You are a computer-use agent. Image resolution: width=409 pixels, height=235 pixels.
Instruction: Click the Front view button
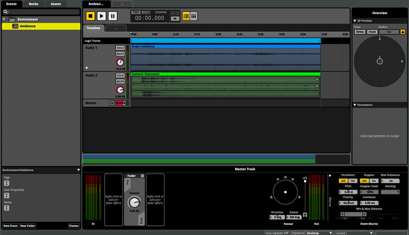click(372, 32)
